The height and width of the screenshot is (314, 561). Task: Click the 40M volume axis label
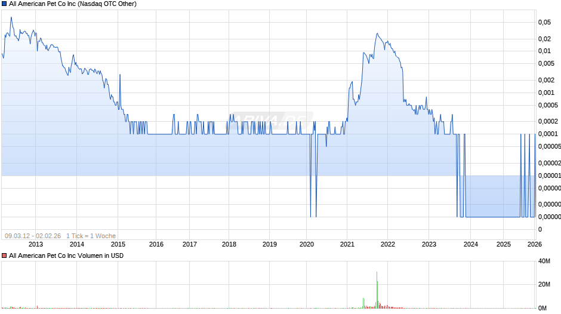click(x=544, y=261)
